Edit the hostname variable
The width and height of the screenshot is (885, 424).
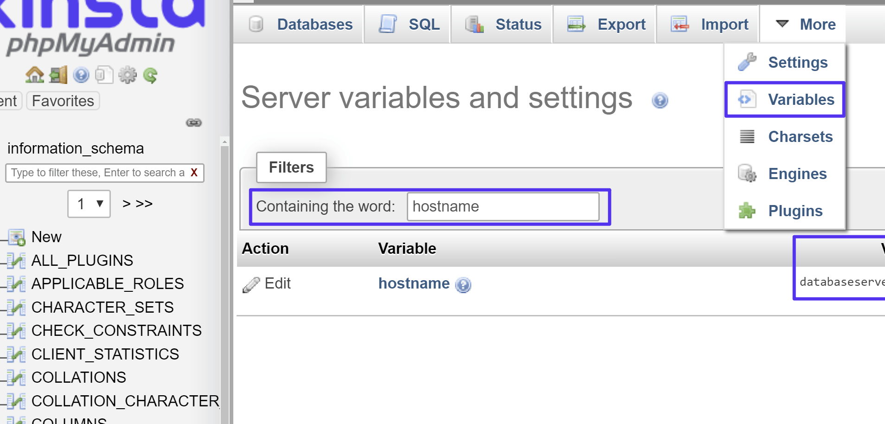(x=267, y=283)
